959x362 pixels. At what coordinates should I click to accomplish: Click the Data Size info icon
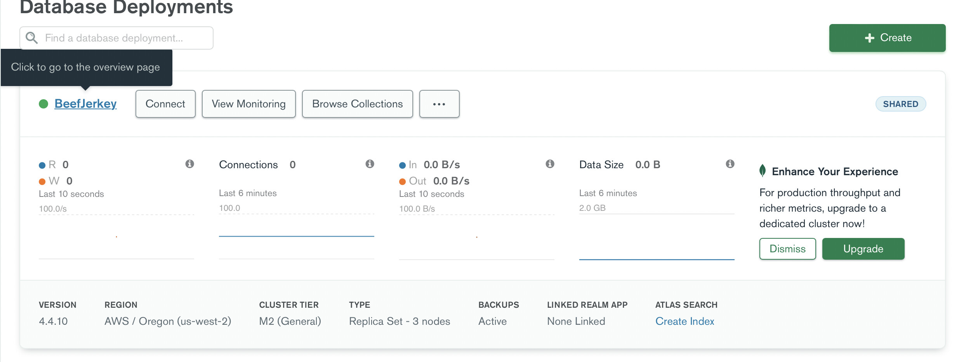(x=730, y=164)
